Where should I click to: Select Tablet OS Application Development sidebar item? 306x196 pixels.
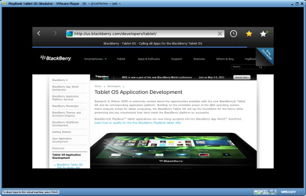66,156
